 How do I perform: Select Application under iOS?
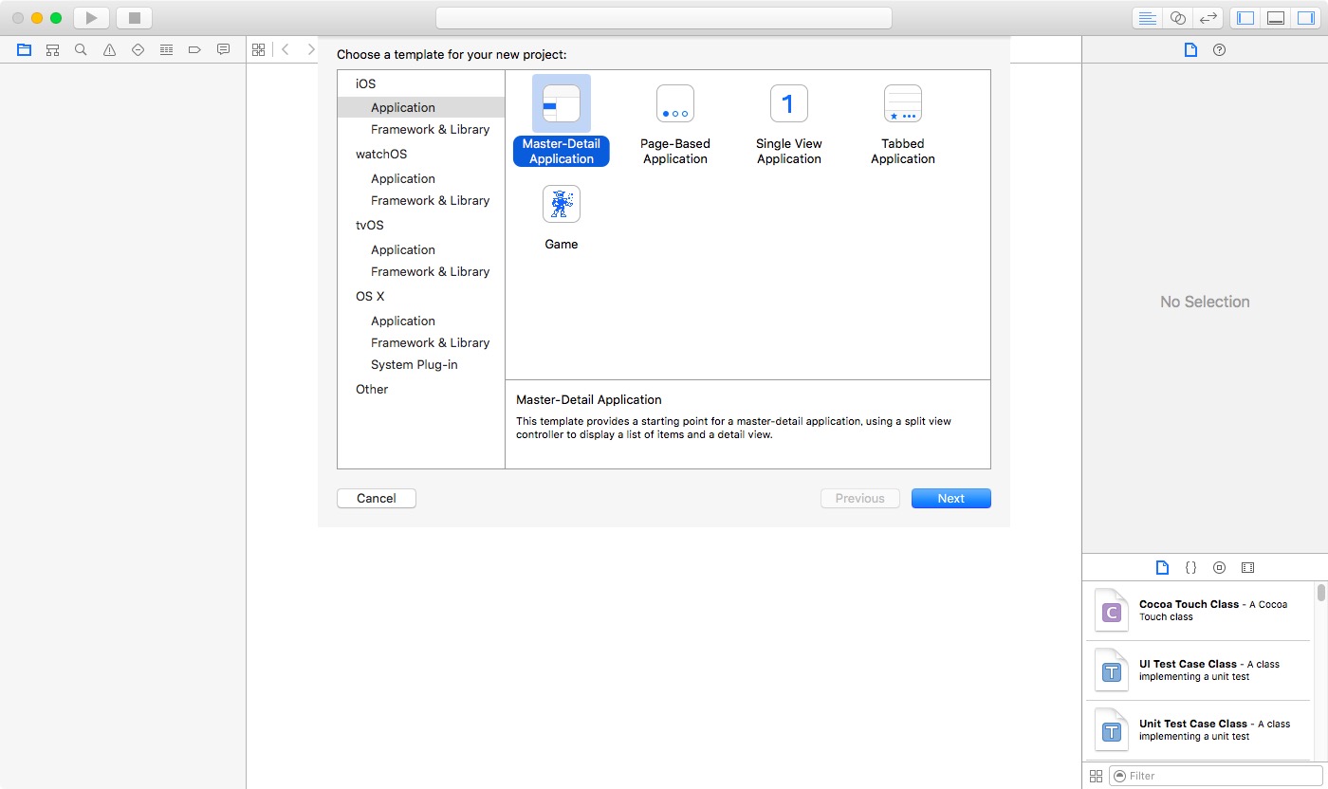click(x=421, y=107)
